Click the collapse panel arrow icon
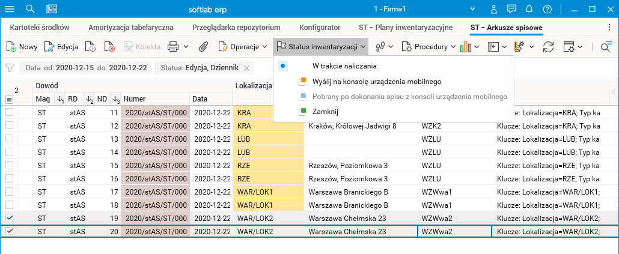 tap(493, 47)
